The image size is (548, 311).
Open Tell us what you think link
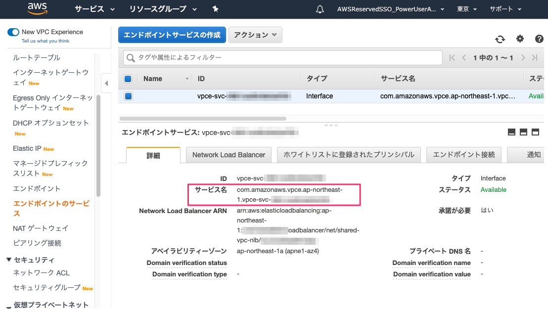(x=46, y=41)
